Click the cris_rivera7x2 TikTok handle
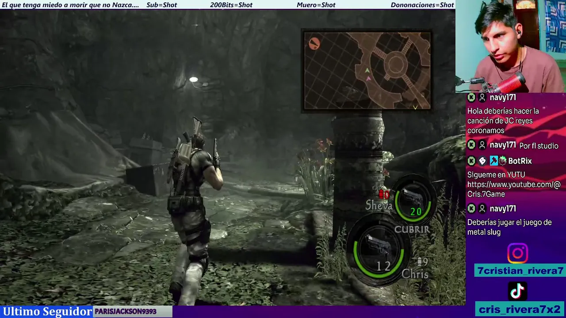 tap(520, 309)
